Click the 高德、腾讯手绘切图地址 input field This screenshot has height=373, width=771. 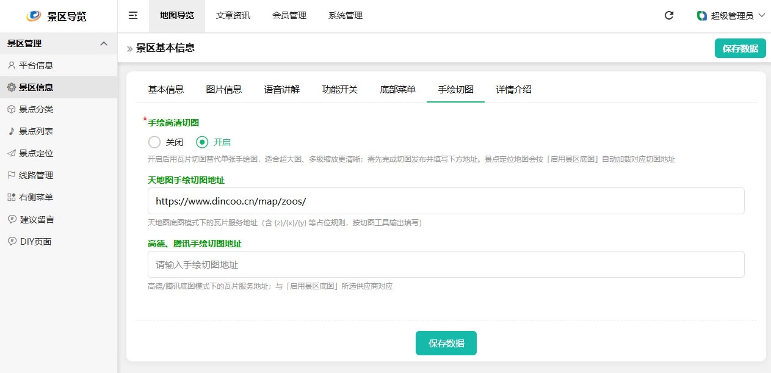446,264
